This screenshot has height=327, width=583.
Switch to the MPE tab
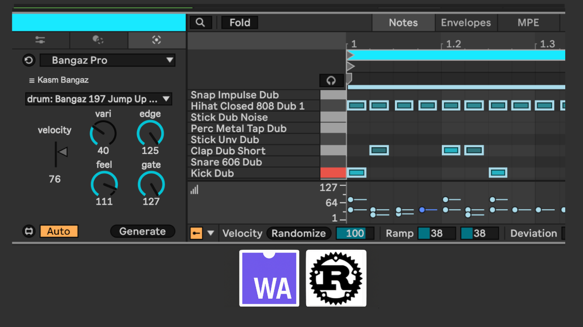click(528, 23)
